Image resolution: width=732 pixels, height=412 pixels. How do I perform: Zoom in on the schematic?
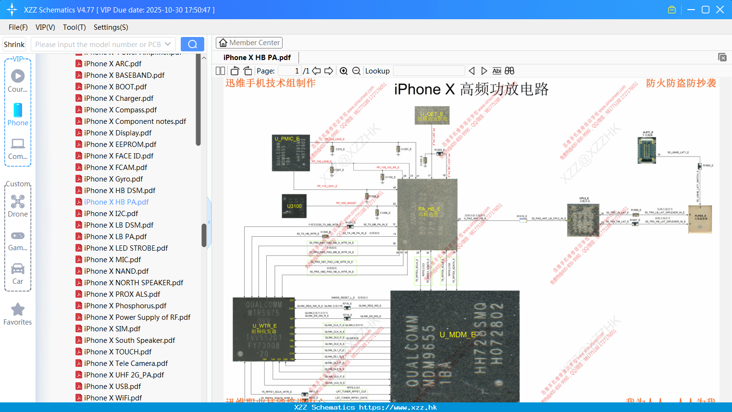pyautogui.click(x=344, y=71)
